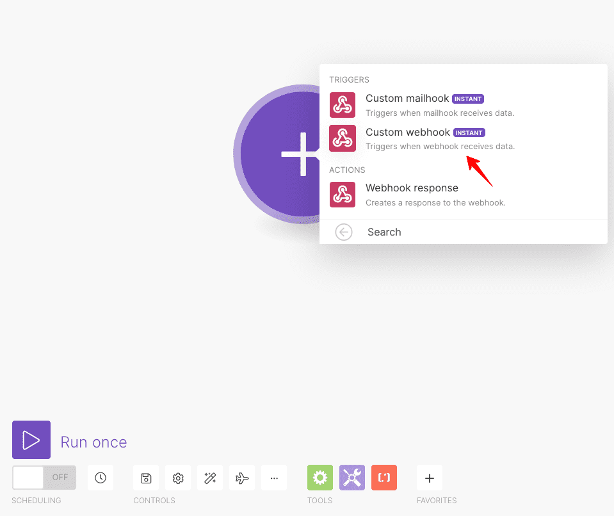Select the Custom mailhook trigger
This screenshot has width=614, height=516.
pos(464,105)
